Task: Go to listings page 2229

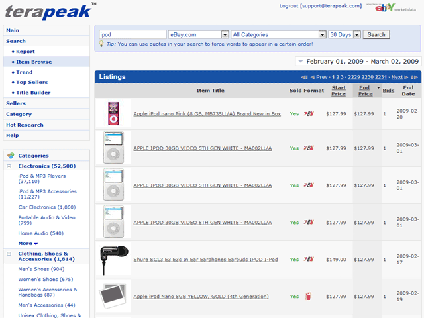Action: 354,77
